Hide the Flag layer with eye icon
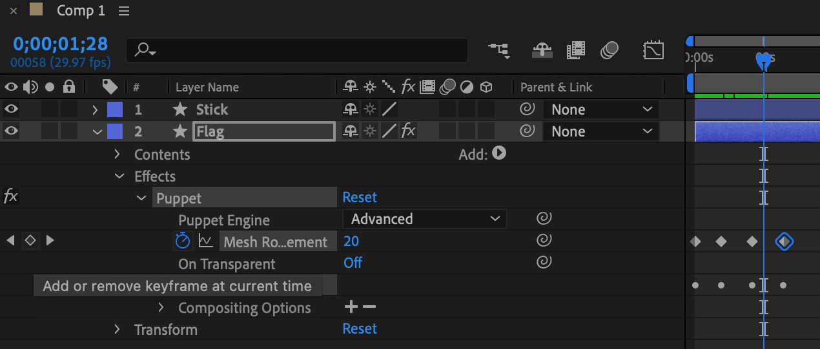This screenshot has height=349, width=820. [x=12, y=131]
